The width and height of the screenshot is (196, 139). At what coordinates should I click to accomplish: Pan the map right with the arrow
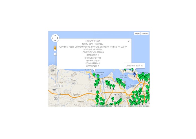point(58,38)
